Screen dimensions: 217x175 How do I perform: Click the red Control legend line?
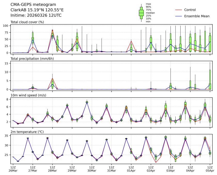179,10
